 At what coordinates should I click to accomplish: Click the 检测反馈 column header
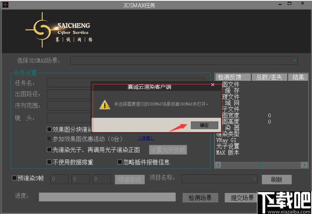point(233,77)
